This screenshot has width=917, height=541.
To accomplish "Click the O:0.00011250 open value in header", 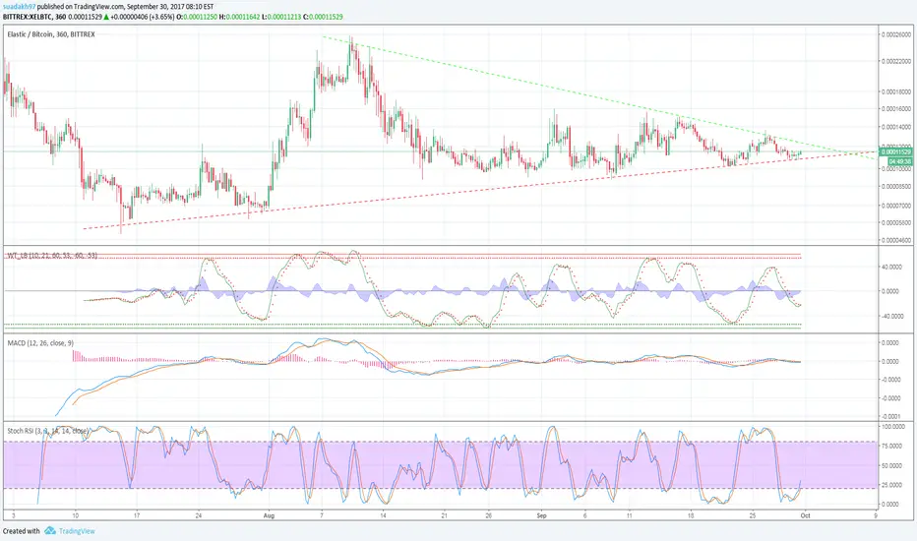I will pyautogui.click(x=197, y=17).
